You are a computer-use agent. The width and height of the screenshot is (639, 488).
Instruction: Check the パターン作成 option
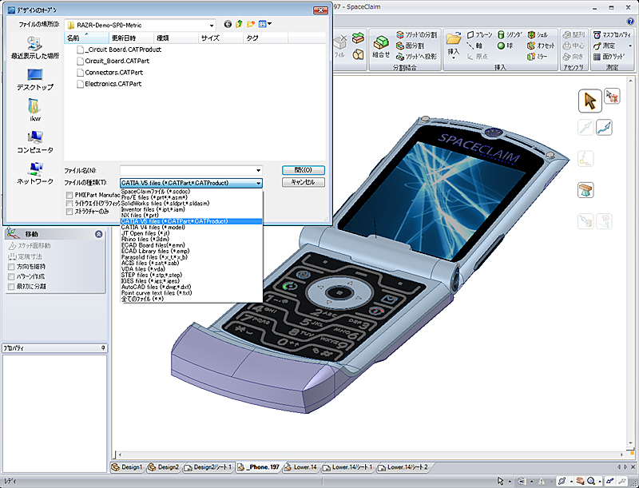coord(10,276)
